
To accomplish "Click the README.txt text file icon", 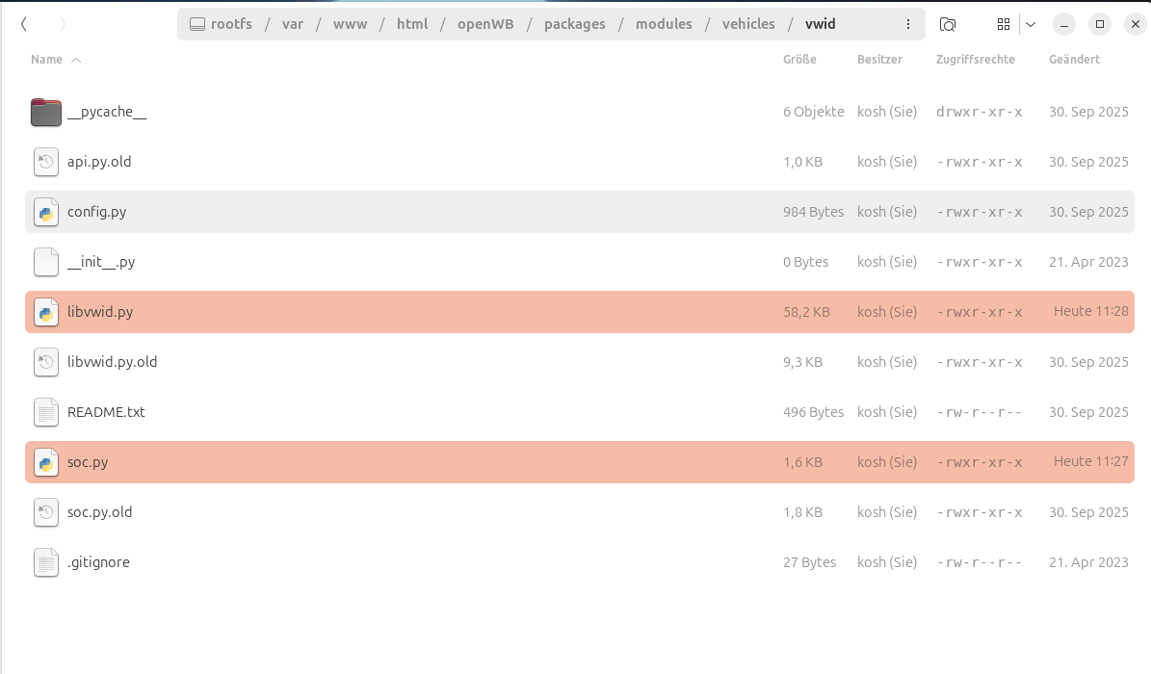I will click(46, 412).
